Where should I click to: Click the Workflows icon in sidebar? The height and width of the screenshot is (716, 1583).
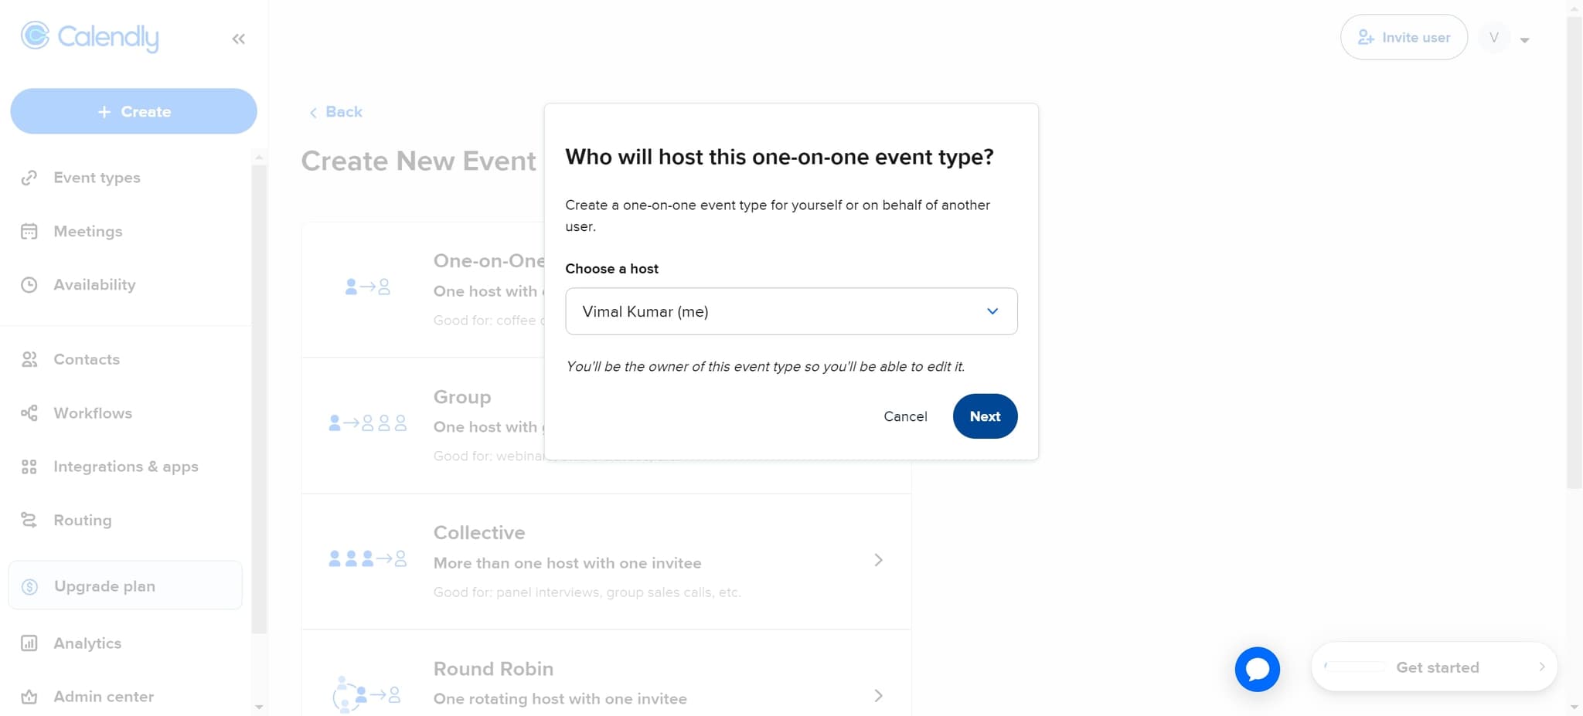click(x=29, y=413)
